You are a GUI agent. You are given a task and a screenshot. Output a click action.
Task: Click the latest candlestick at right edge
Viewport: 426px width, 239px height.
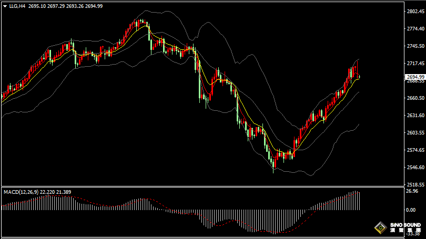(x=359, y=77)
